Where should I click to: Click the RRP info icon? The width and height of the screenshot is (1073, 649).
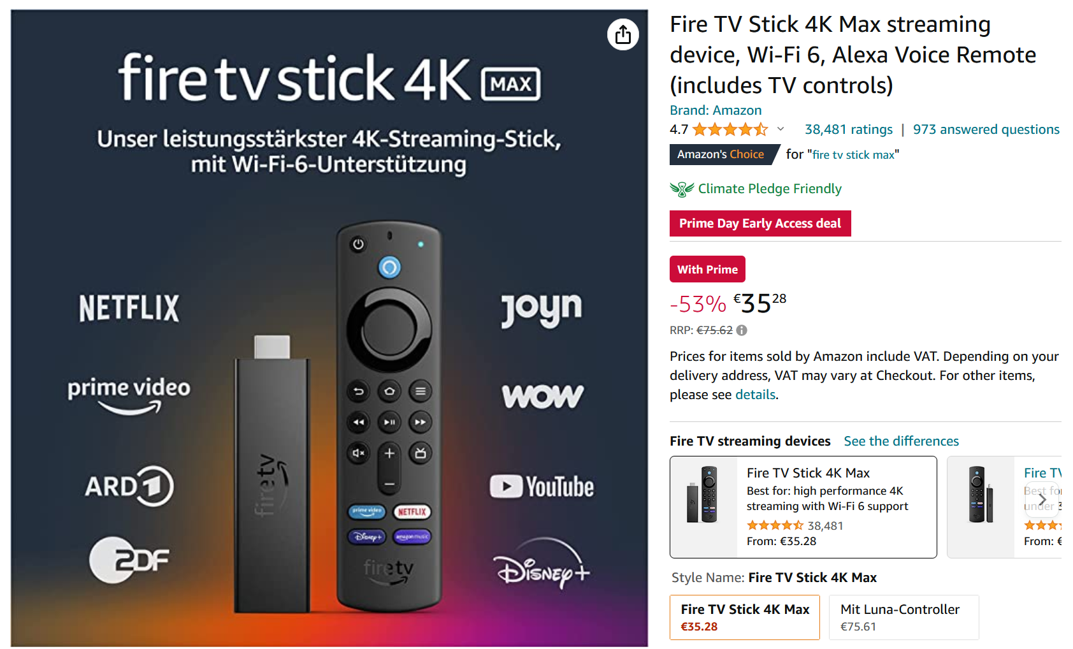click(x=742, y=330)
